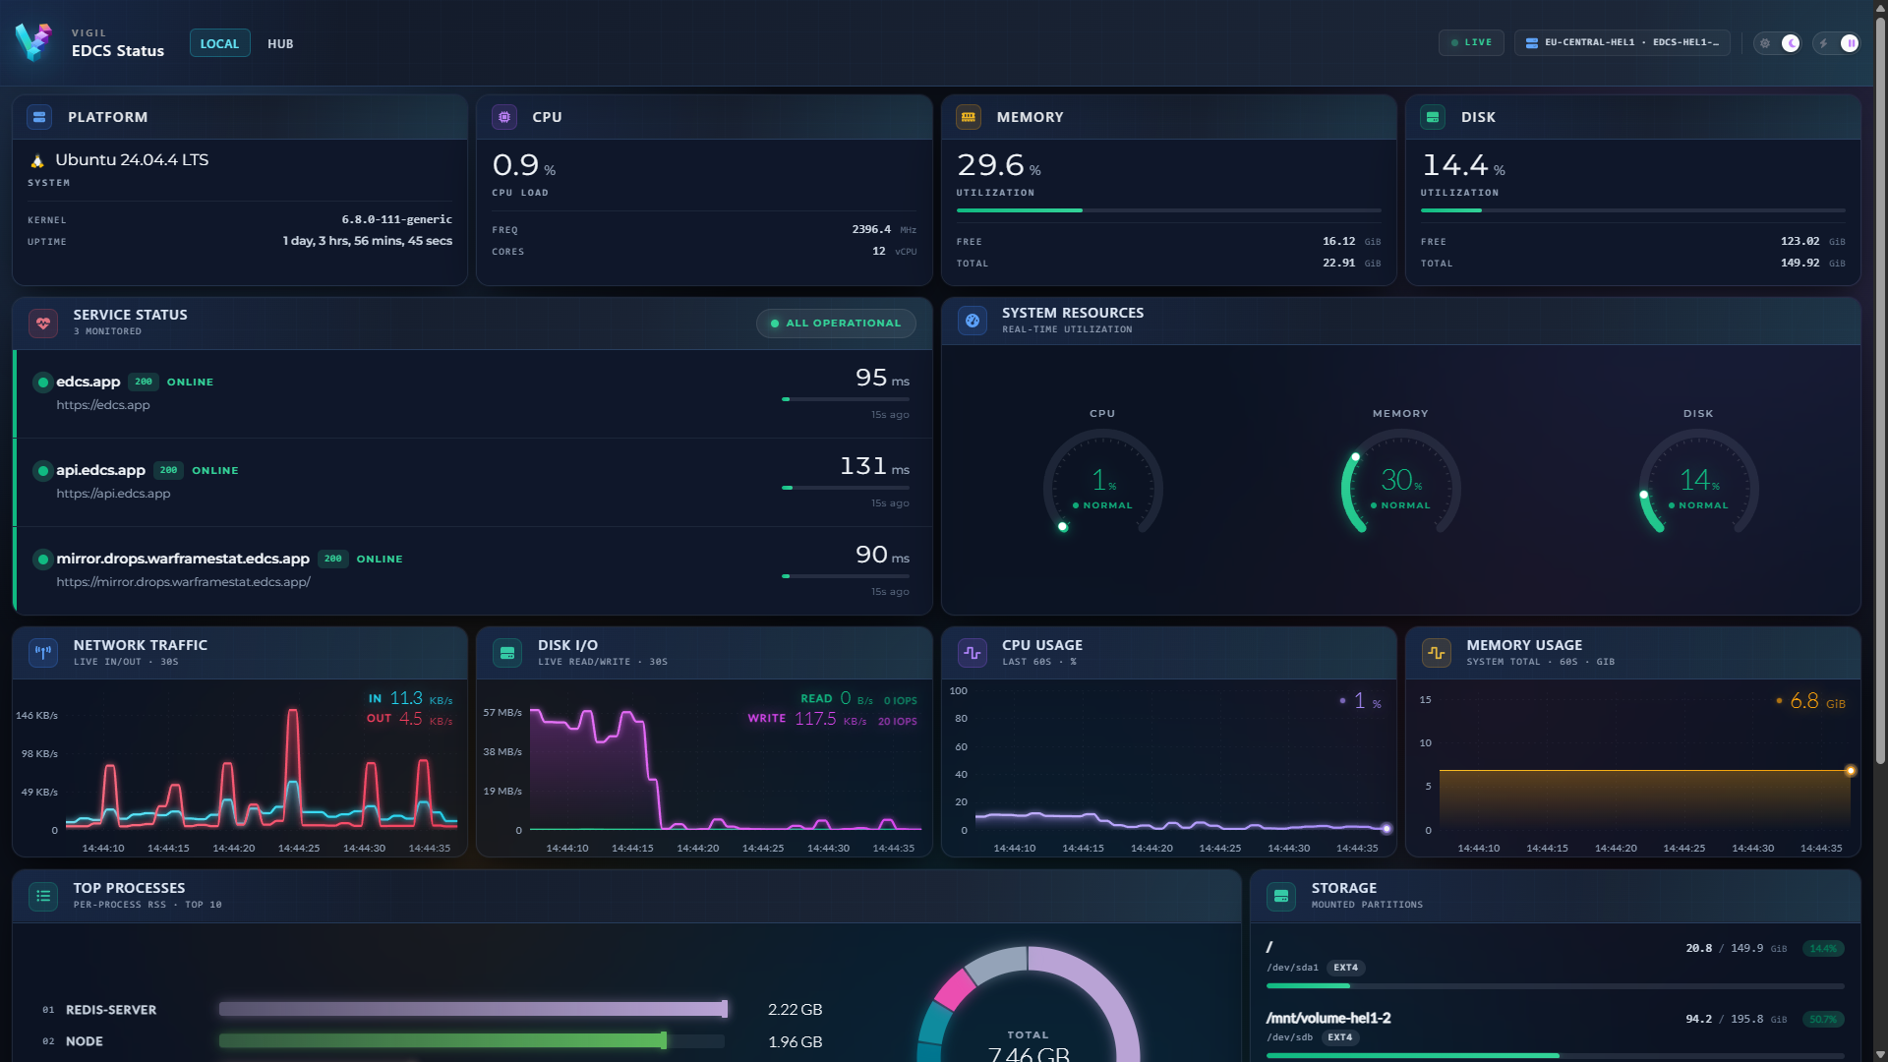Click the ALL OPERATIONAL status badge
Image resolution: width=1888 pixels, height=1062 pixels.
pos(836,324)
